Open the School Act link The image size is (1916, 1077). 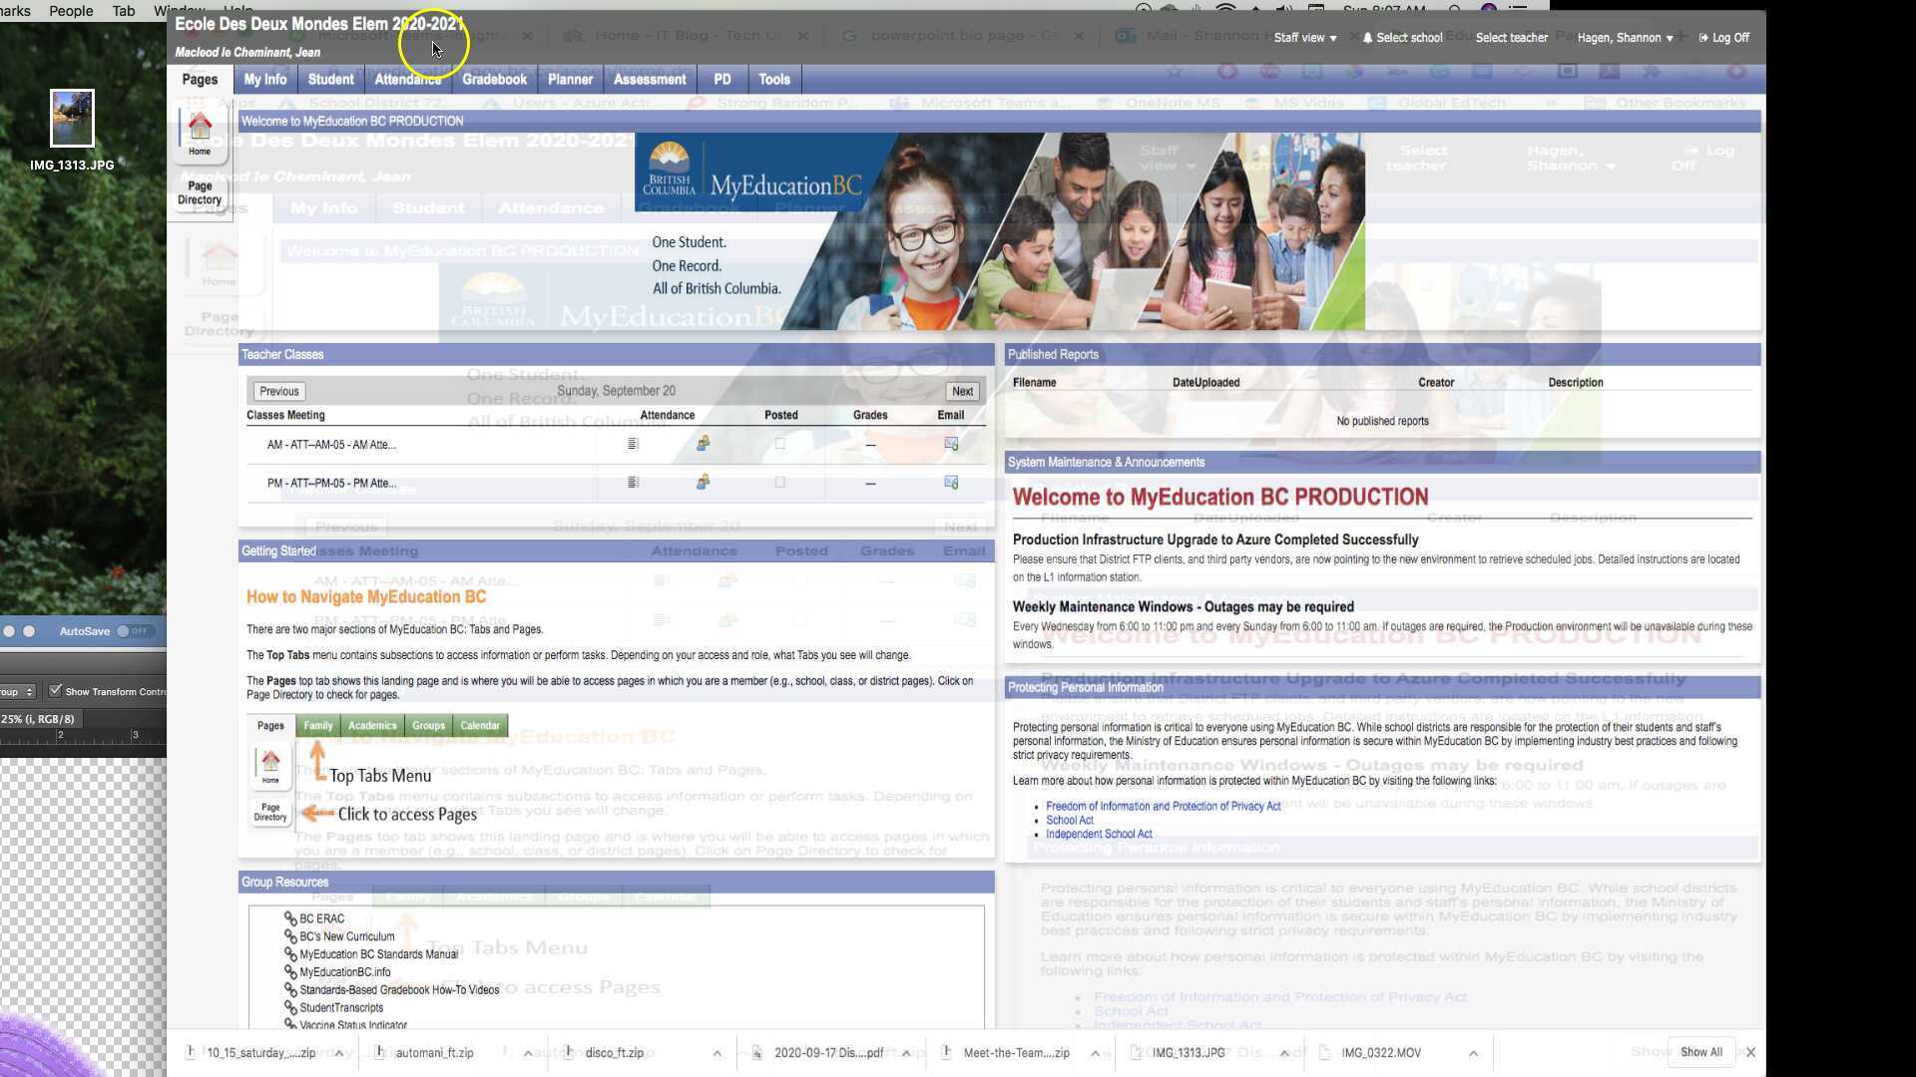coord(1069,820)
